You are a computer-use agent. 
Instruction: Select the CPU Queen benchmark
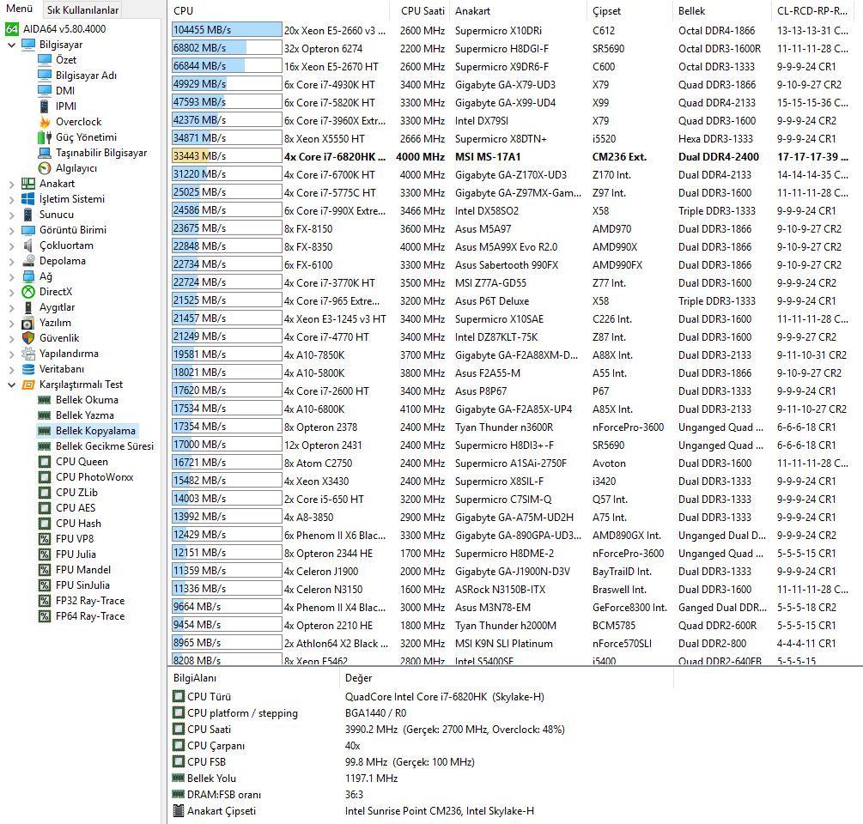click(x=82, y=462)
